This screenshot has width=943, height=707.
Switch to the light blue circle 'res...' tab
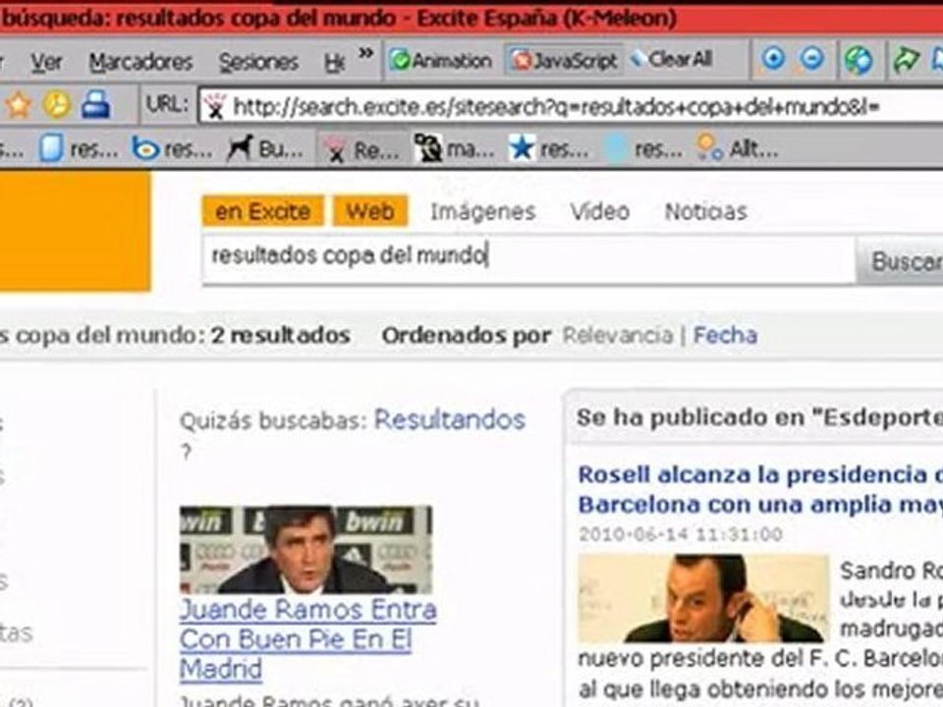coord(642,149)
